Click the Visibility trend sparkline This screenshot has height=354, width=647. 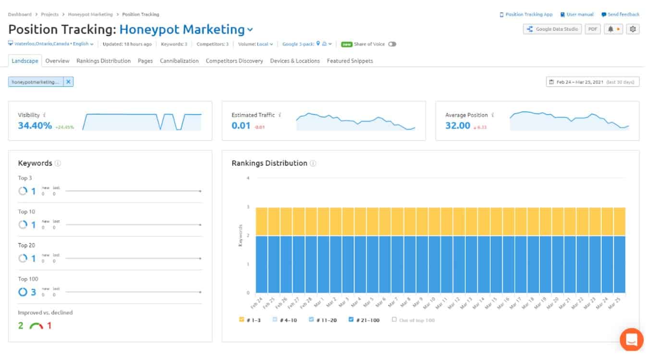tap(142, 122)
